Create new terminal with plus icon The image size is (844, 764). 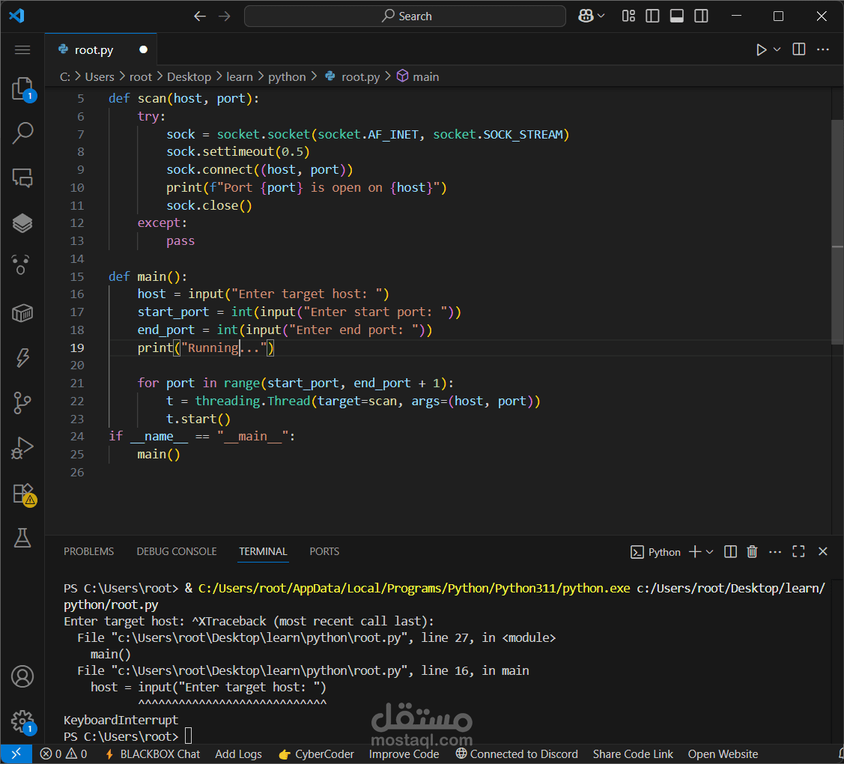click(x=695, y=552)
